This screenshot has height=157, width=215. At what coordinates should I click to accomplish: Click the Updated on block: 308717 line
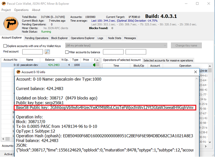click(57, 98)
